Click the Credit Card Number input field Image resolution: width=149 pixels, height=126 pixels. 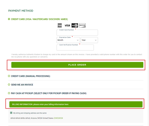(77, 33)
